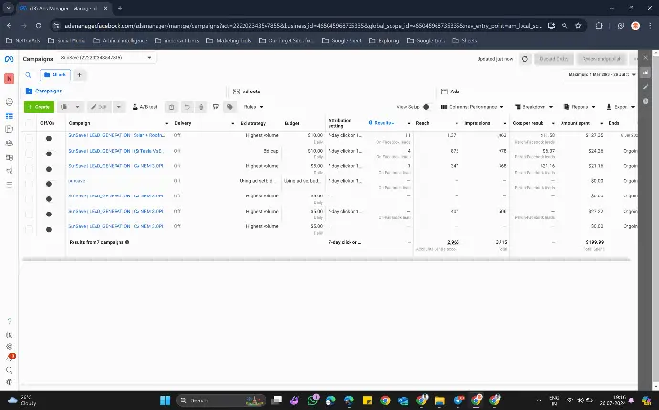This screenshot has width=659, height=410.
Task: Open the All tools hamburger menu icon
Action: click(9, 185)
